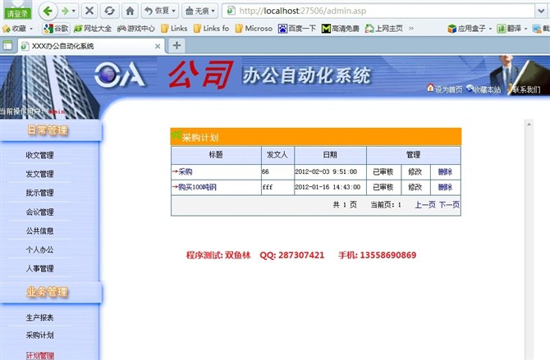Screen dimensions: 550x360
Task: Click the browser Back arrow button
Action: point(48,11)
